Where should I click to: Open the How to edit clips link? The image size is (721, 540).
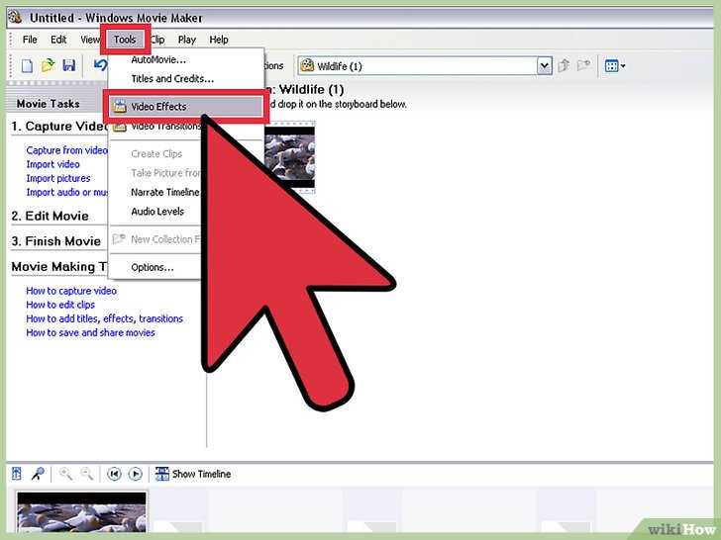(x=60, y=305)
